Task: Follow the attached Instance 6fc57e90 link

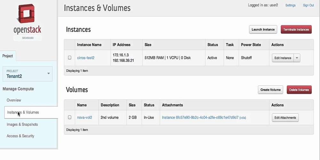Action: [x=200, y=117]
